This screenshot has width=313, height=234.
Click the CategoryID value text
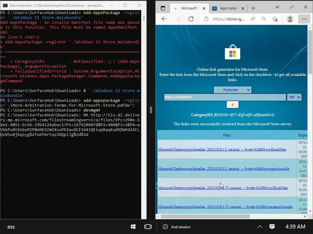244,115
